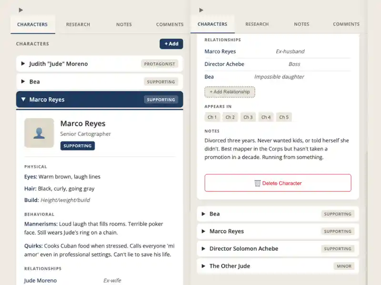Image resolution: width=381 pixels, height=285 pixels.
Task: Click Marco Reyes avatar placeholder image
Action: (x=39, y=133)
